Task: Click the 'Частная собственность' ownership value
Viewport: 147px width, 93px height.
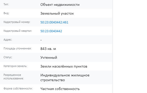Action: point(60,89)
